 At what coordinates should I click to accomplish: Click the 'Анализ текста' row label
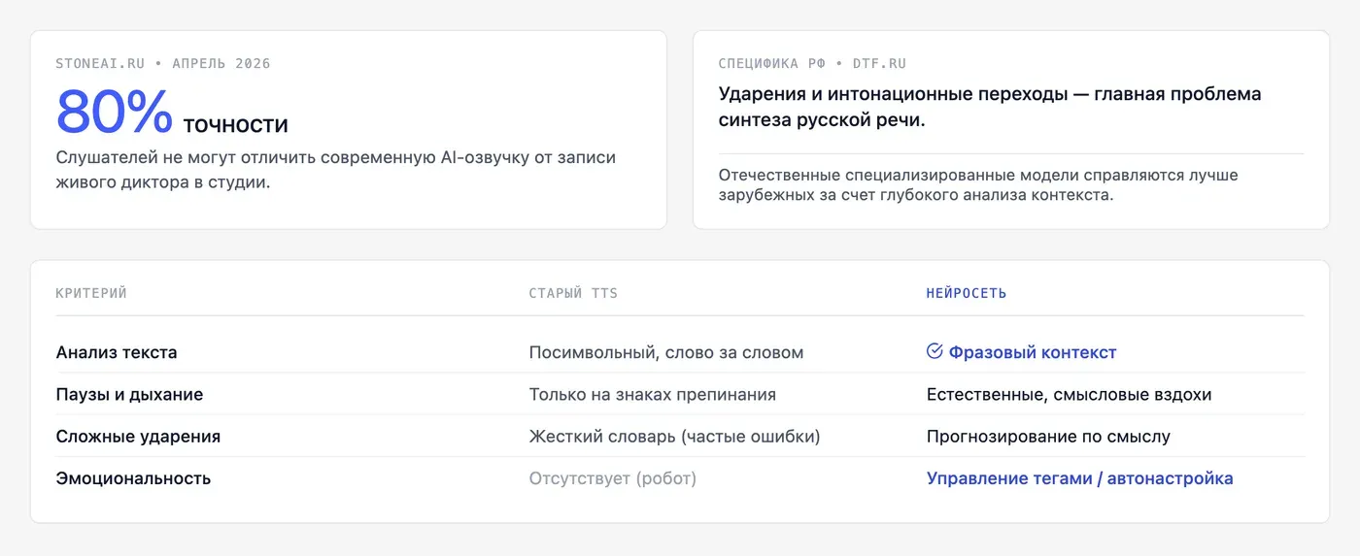pyautogui.click(x=117, y=352)
